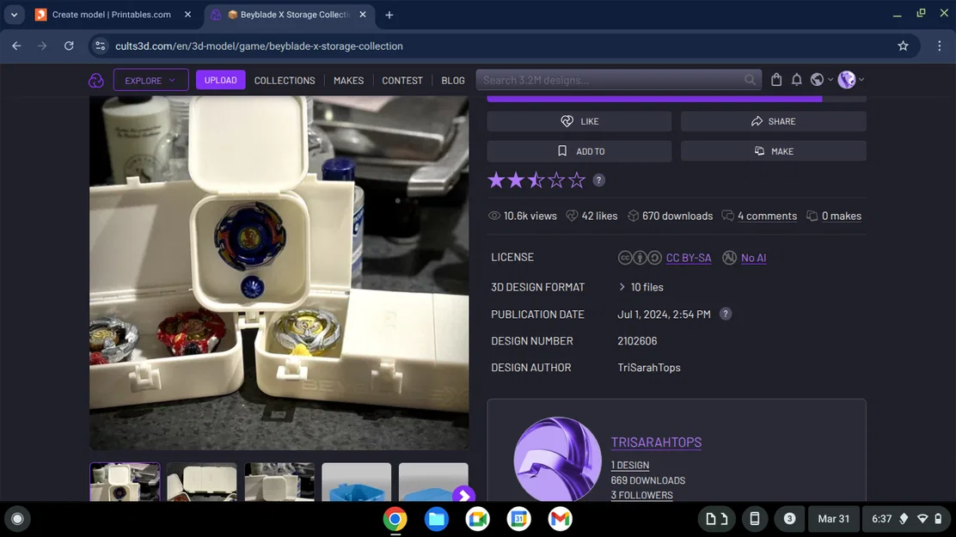Image resolution: width=956 pixels, height=537 pixels.
Task: Click the LIKE button
Action: pos(579,121)
